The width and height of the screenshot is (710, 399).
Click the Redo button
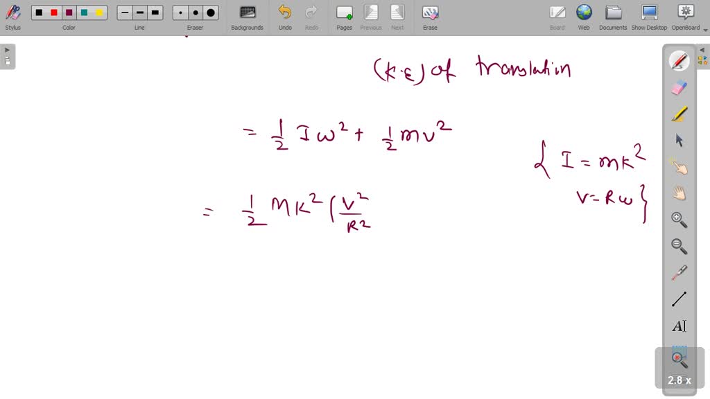coord(311,17)
